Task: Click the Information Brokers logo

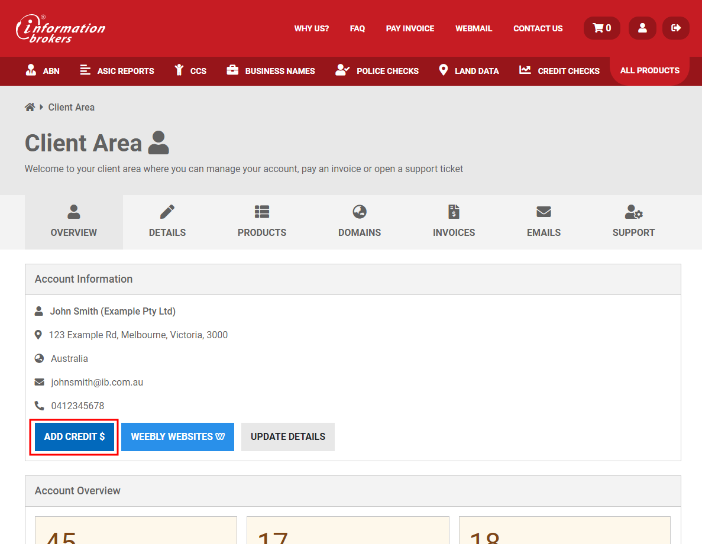Action: point(60,29)
